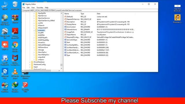Select the Description string value

pyautogui.click(x=70, y=22)
